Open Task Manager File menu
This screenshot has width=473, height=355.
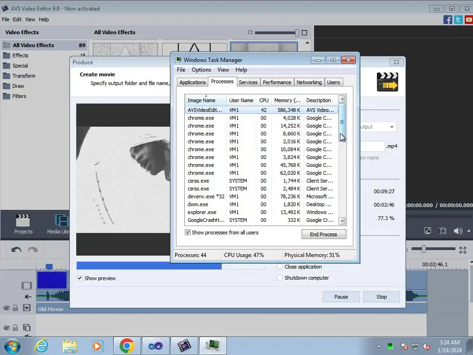(x=181, y=70)
